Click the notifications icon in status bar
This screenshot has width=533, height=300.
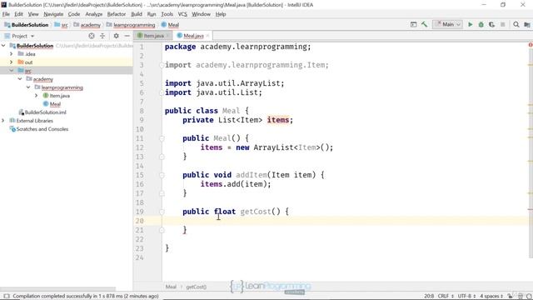click(529, 296)
